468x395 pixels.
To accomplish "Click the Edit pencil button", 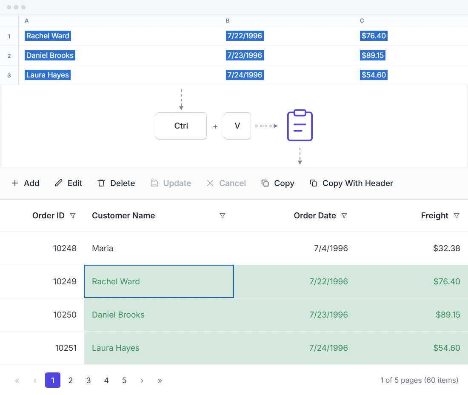I will [68, 183].
